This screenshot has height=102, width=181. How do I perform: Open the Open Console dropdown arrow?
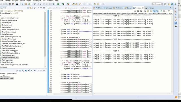171,11
